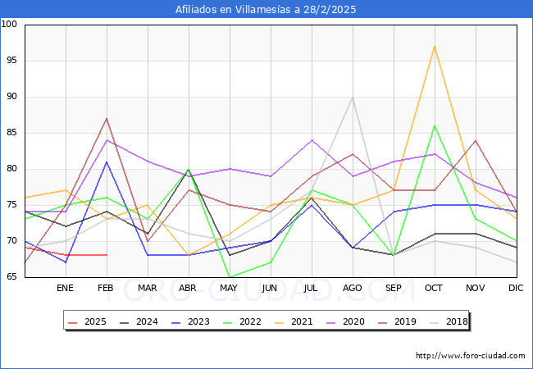This screenshot has width=533, height=369.
Task: Click the 100 value on y-axis
Action: (x=9, y=24)
